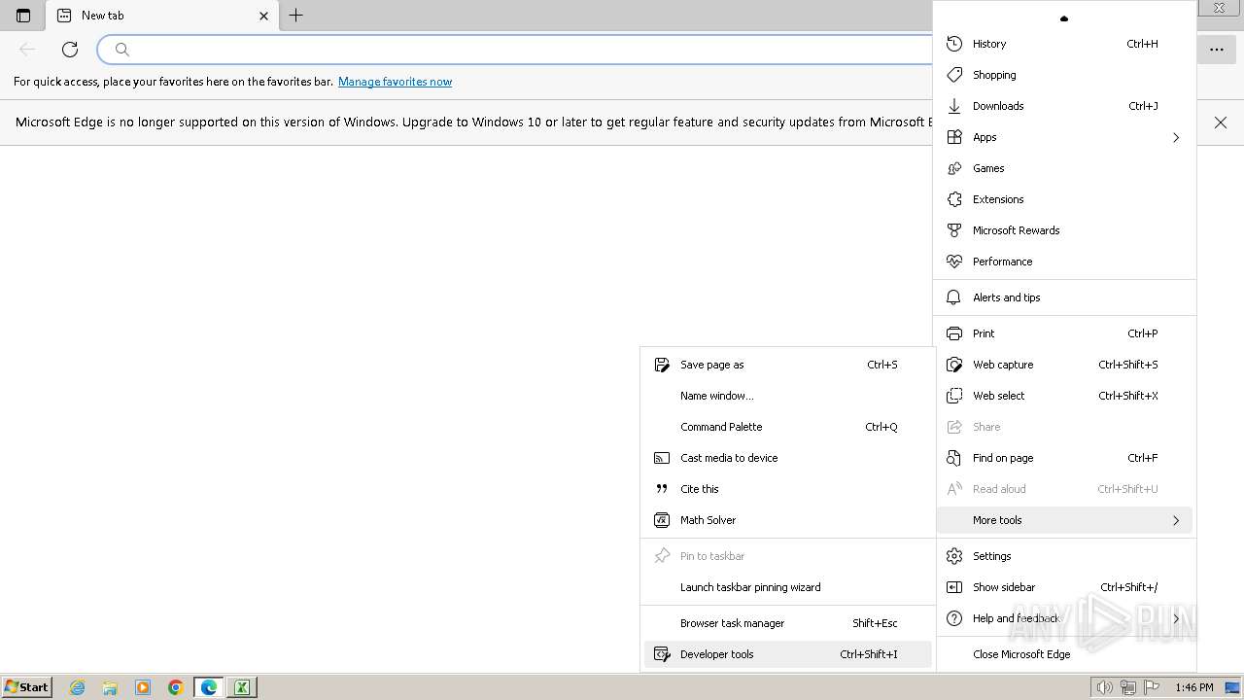Click the volume tray icon

tap(1104, 687)
